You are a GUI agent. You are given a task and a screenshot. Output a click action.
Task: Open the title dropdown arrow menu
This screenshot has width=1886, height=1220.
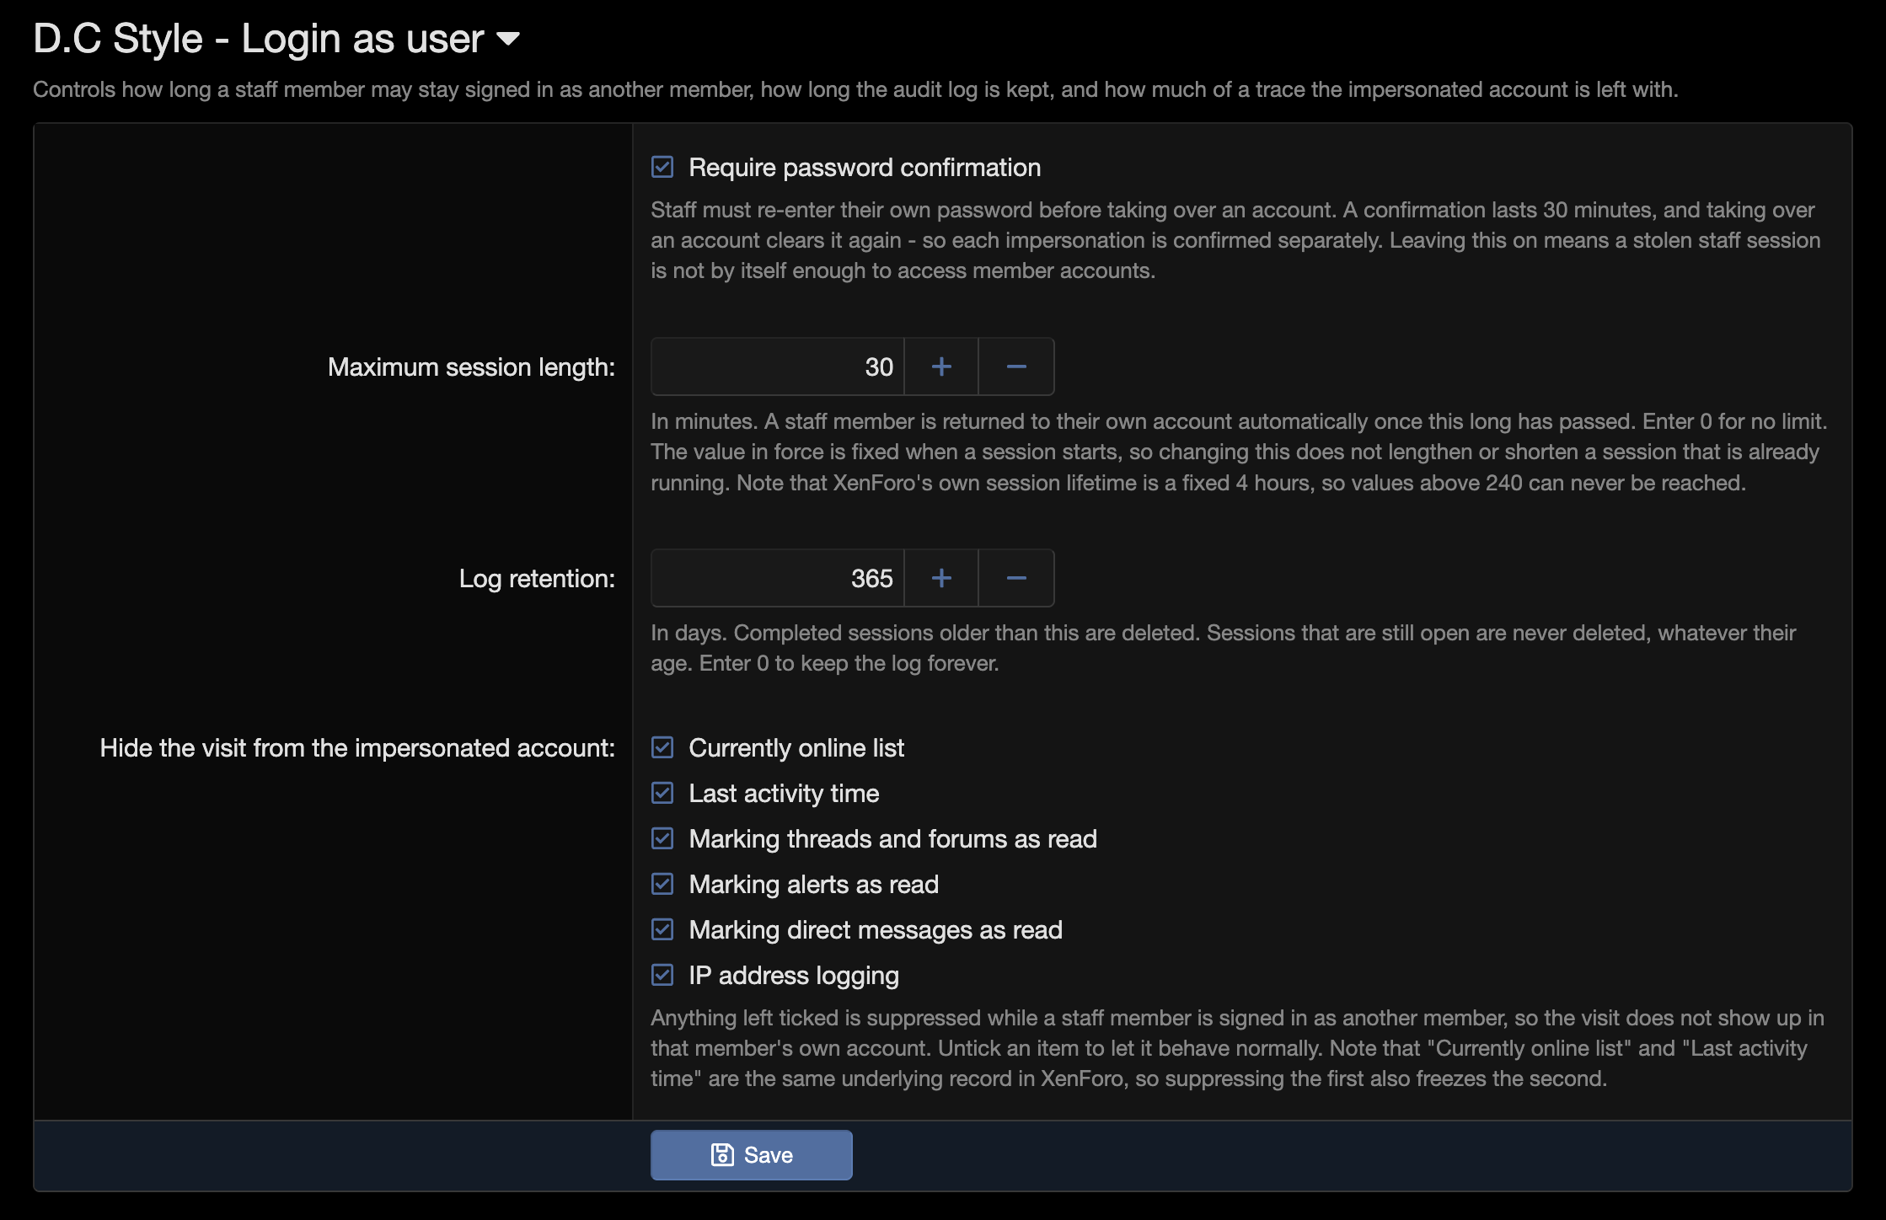(508, 39)
